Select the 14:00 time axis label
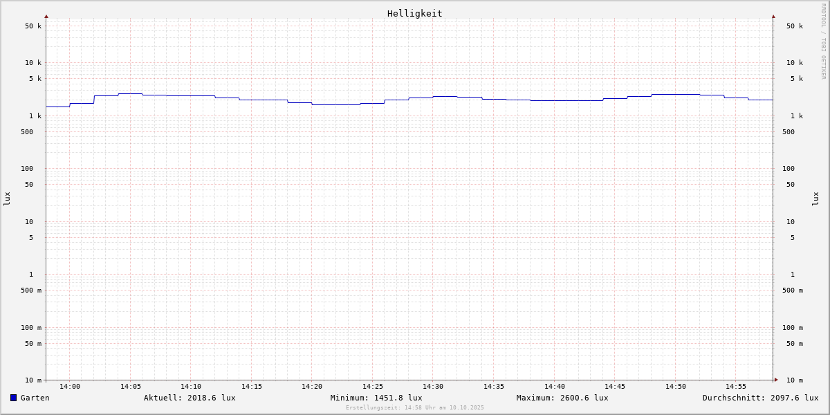830x415 pixels. [70, 387]
